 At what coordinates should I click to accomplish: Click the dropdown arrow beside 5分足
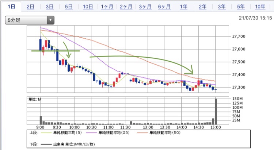[x=50, y=20]
